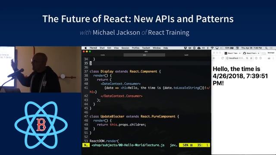Click 'ReactDOM.render(' on line 53
Screen dimensions: 276x155
(104, 141)
